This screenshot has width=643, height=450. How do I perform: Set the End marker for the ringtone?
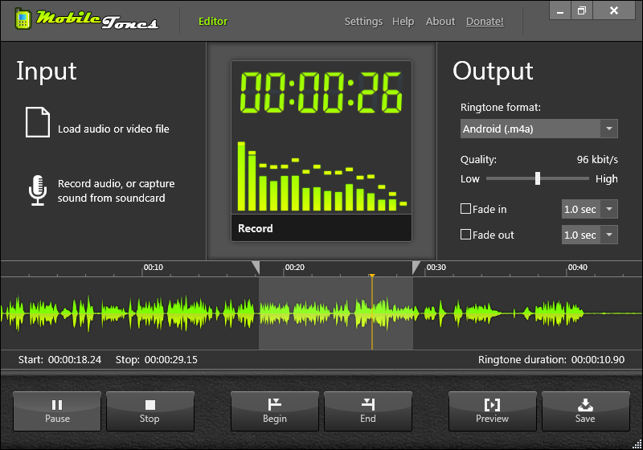click(x=368, y=411)
